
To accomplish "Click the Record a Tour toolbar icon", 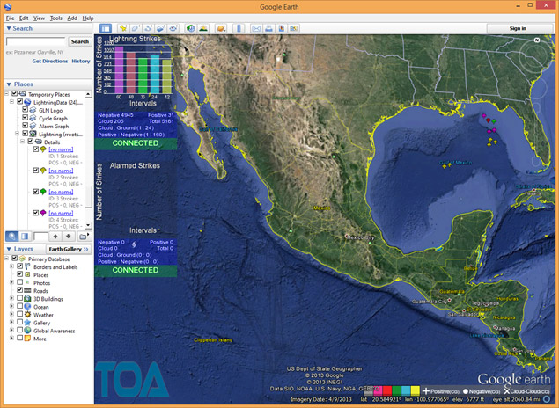I will (x=173, y=28).
